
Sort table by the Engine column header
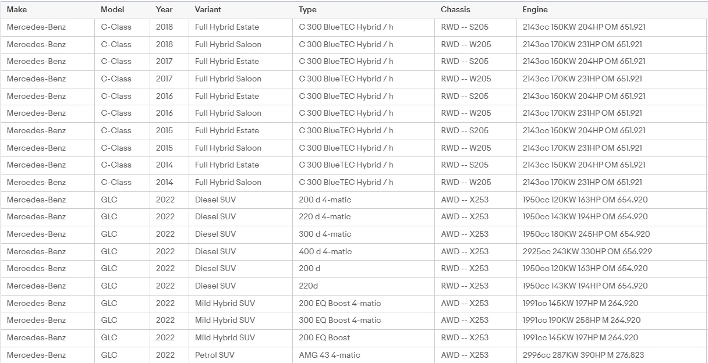point(534,9)
